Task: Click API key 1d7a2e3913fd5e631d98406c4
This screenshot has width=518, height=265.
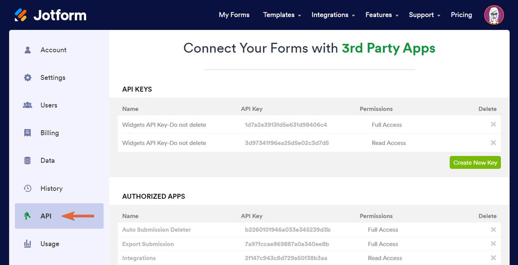Action: (x=286, y=125)
